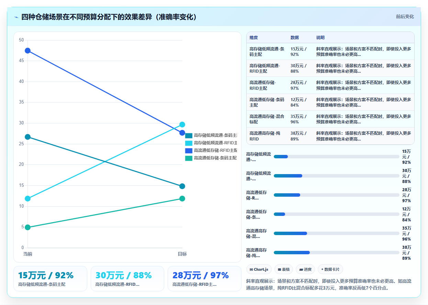Click the 前后变化 label in the header
The width and height of the screenshot is (428, 305).
click(x=405, y=16)
